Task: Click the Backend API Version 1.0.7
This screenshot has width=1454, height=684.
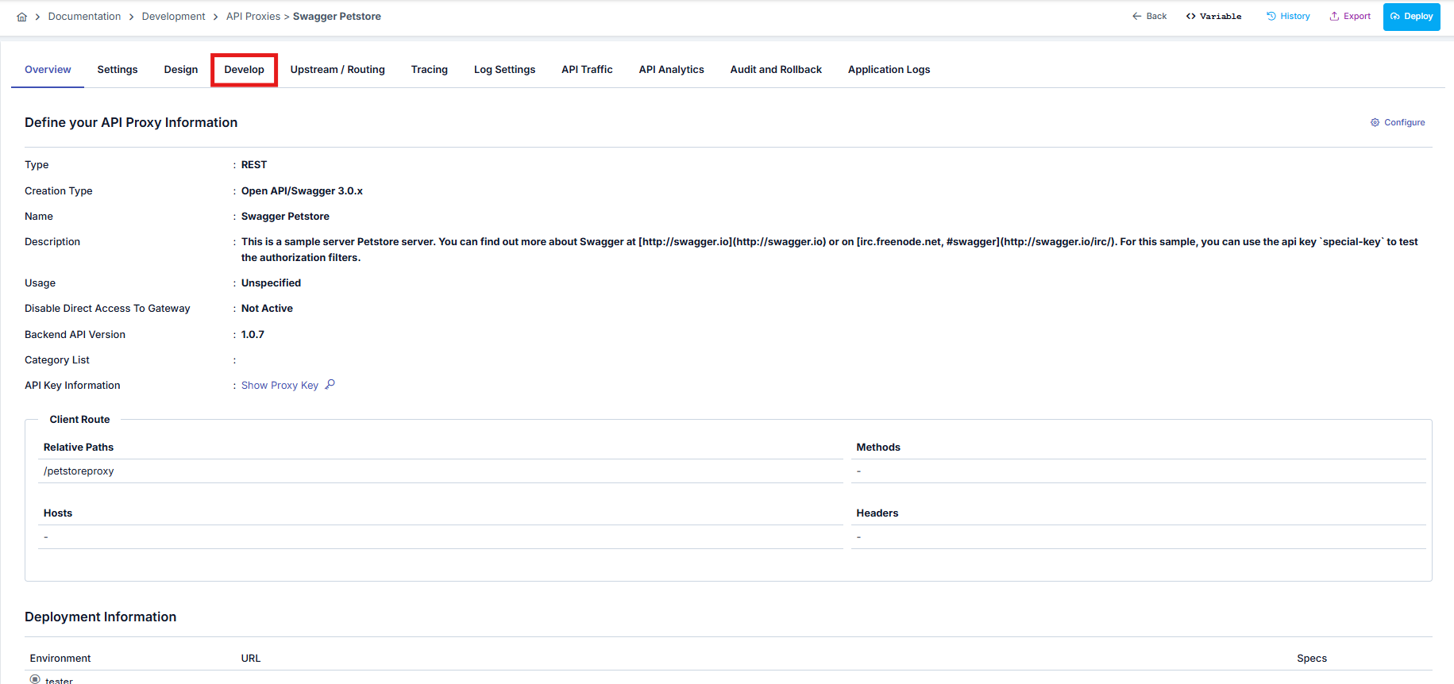Action: [253, 335]
